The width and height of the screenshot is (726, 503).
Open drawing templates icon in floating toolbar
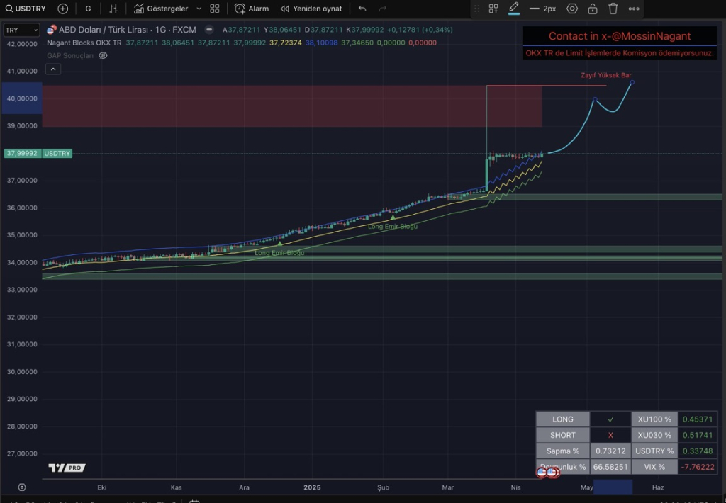[493, 9]
